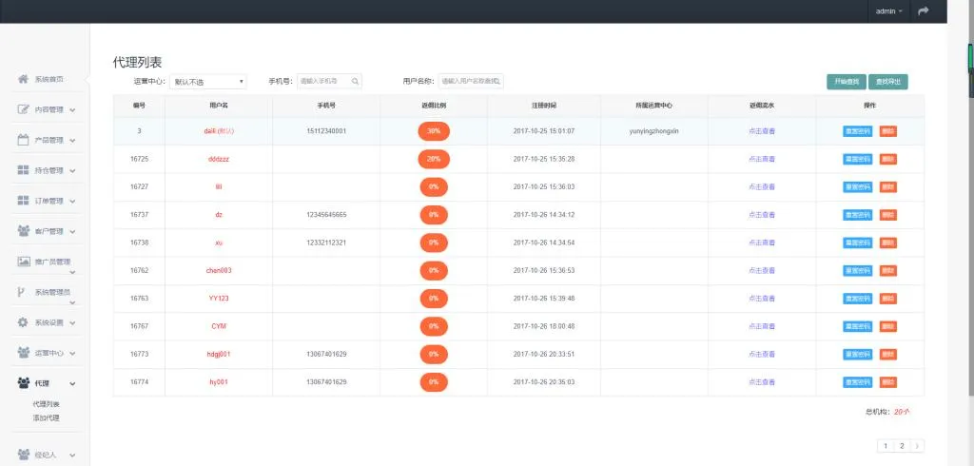Reset password for user daili

857,131
